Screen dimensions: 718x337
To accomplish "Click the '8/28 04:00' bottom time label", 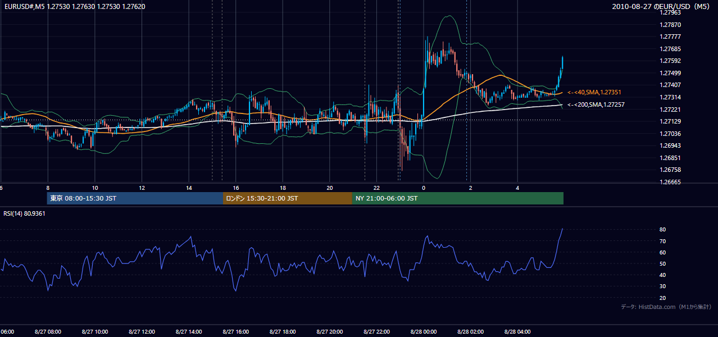I will [x=517, y=331].
